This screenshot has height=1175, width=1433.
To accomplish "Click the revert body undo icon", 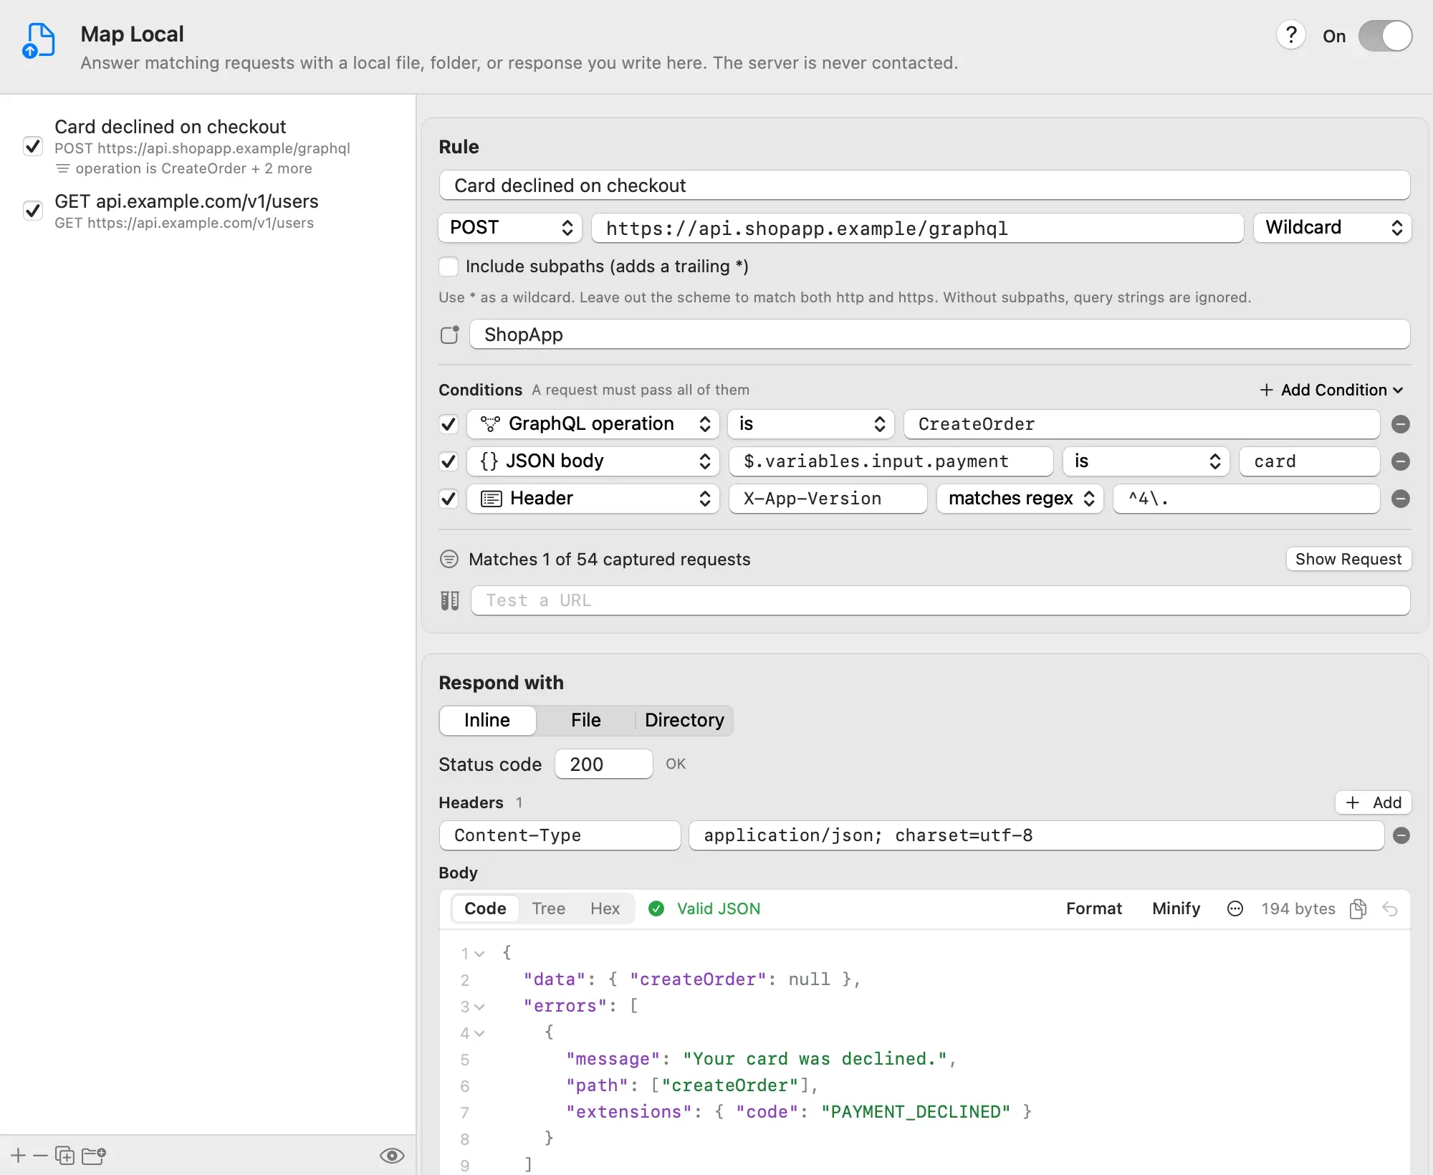I will tap(1390, 909).
